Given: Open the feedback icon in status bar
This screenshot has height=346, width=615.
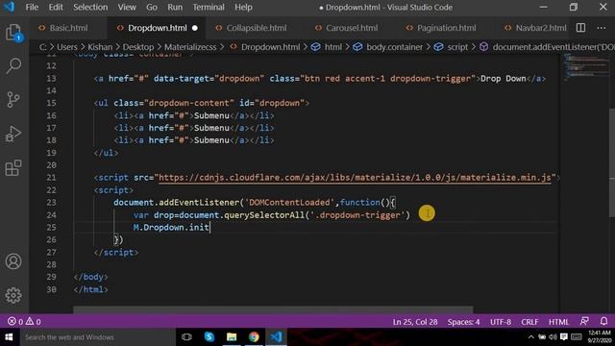Looking at the screenshot, I should coord(584,322).
